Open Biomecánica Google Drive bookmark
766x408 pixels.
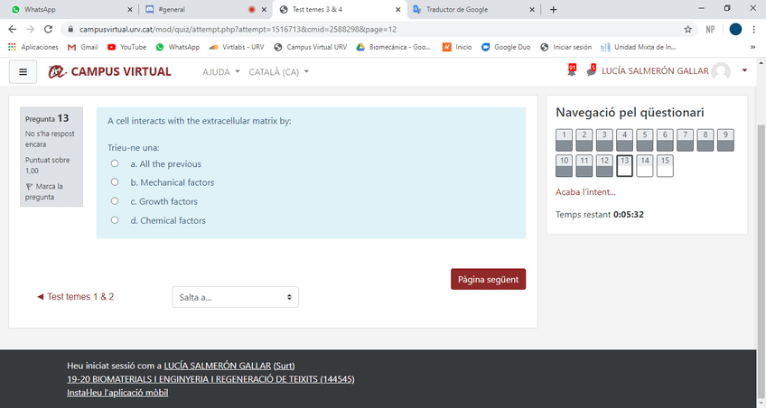point(393,47)
